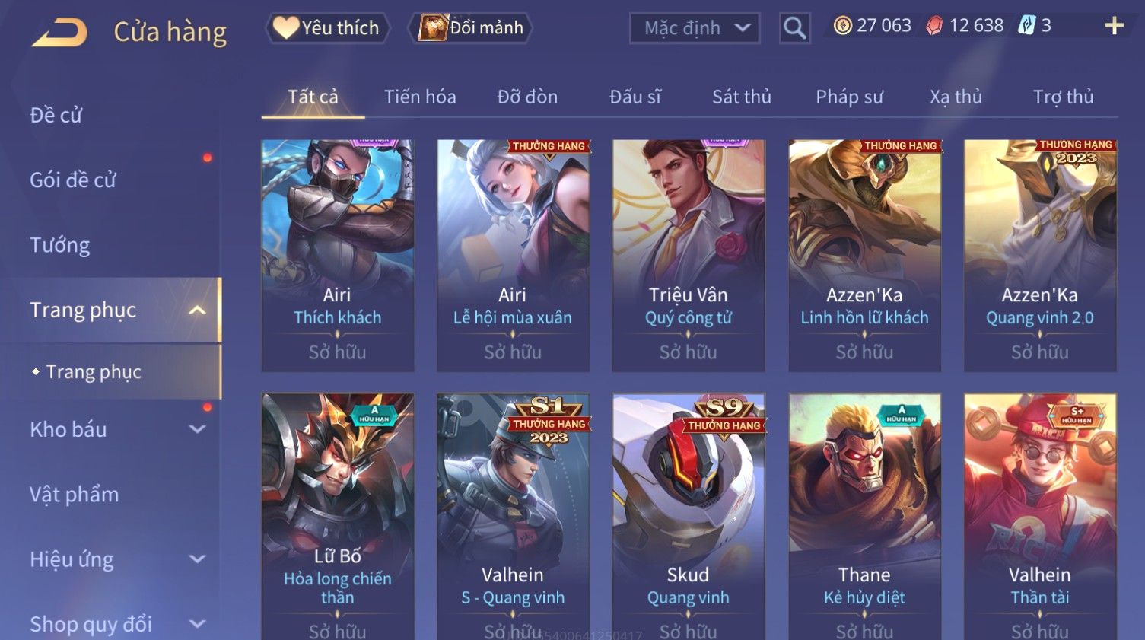Viewport: 1145px width, 640px height.
Task: Open the Mặc định sort dropdown
Action: pos(695,28)
